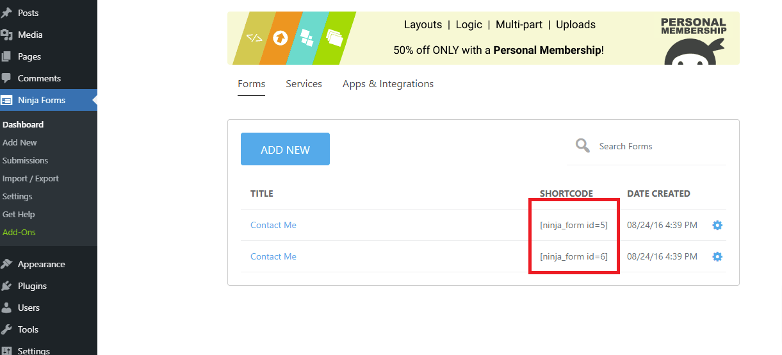Image resolution: width=782 pixels, height=355 pixels.
Task: Open Add-Ons submenu item
Action: [x=19, y=232]
